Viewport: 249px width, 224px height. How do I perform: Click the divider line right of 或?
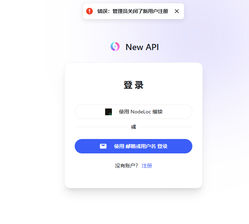[x=166, y=127]
